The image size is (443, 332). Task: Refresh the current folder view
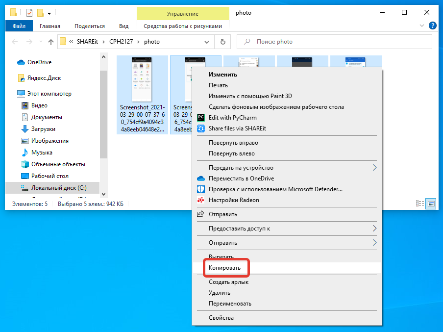tap(223, 42)
